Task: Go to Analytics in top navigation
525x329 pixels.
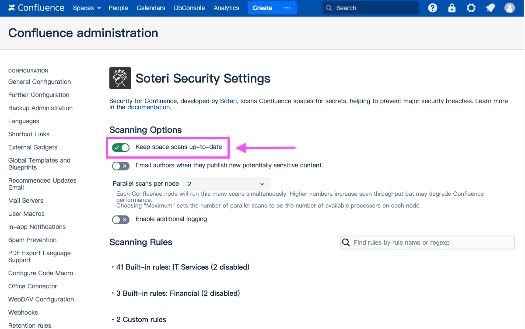Action: click(x=226, y=8)
